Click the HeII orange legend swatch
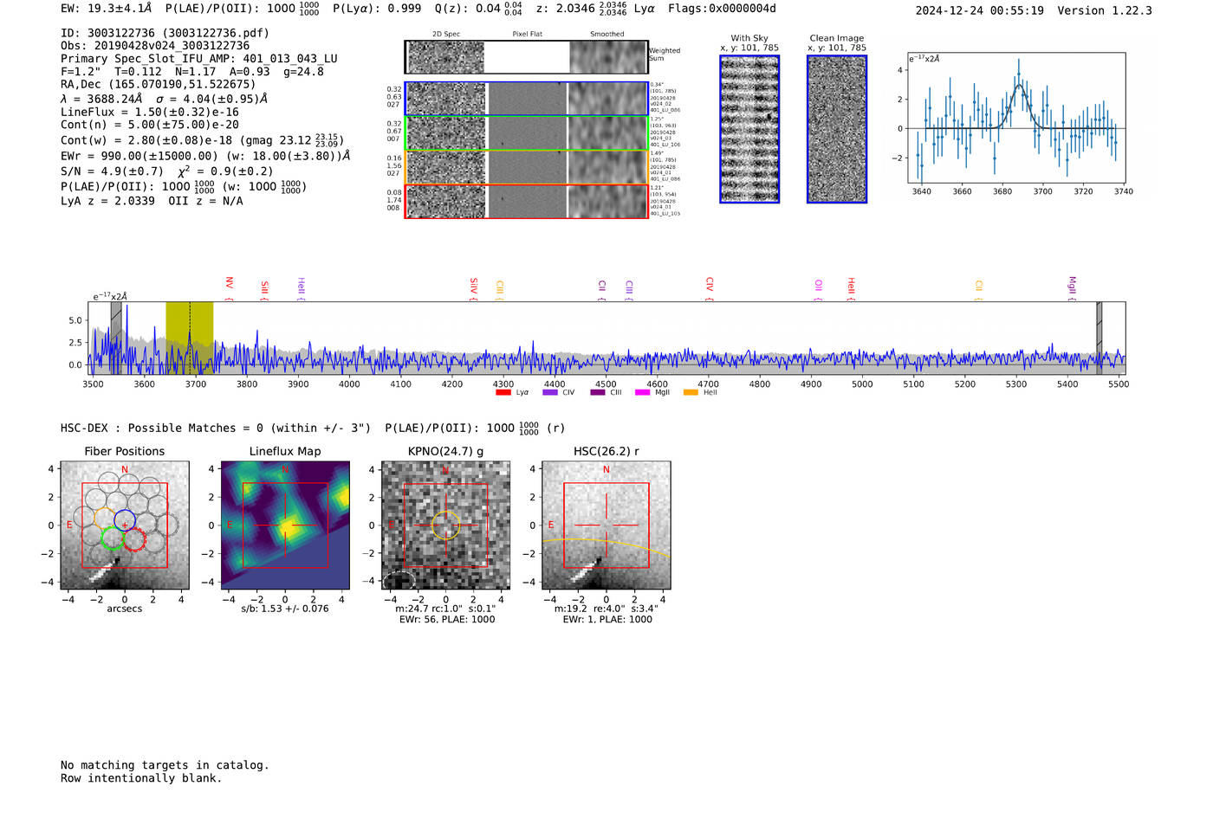 pyautogui.click(x=691, y=393)
